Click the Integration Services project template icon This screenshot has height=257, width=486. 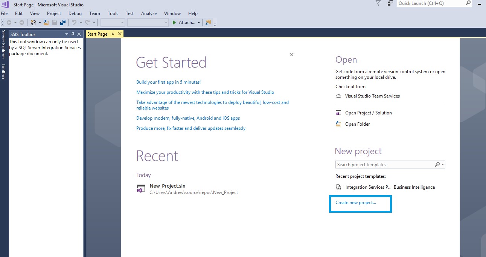tap(338, 187)
